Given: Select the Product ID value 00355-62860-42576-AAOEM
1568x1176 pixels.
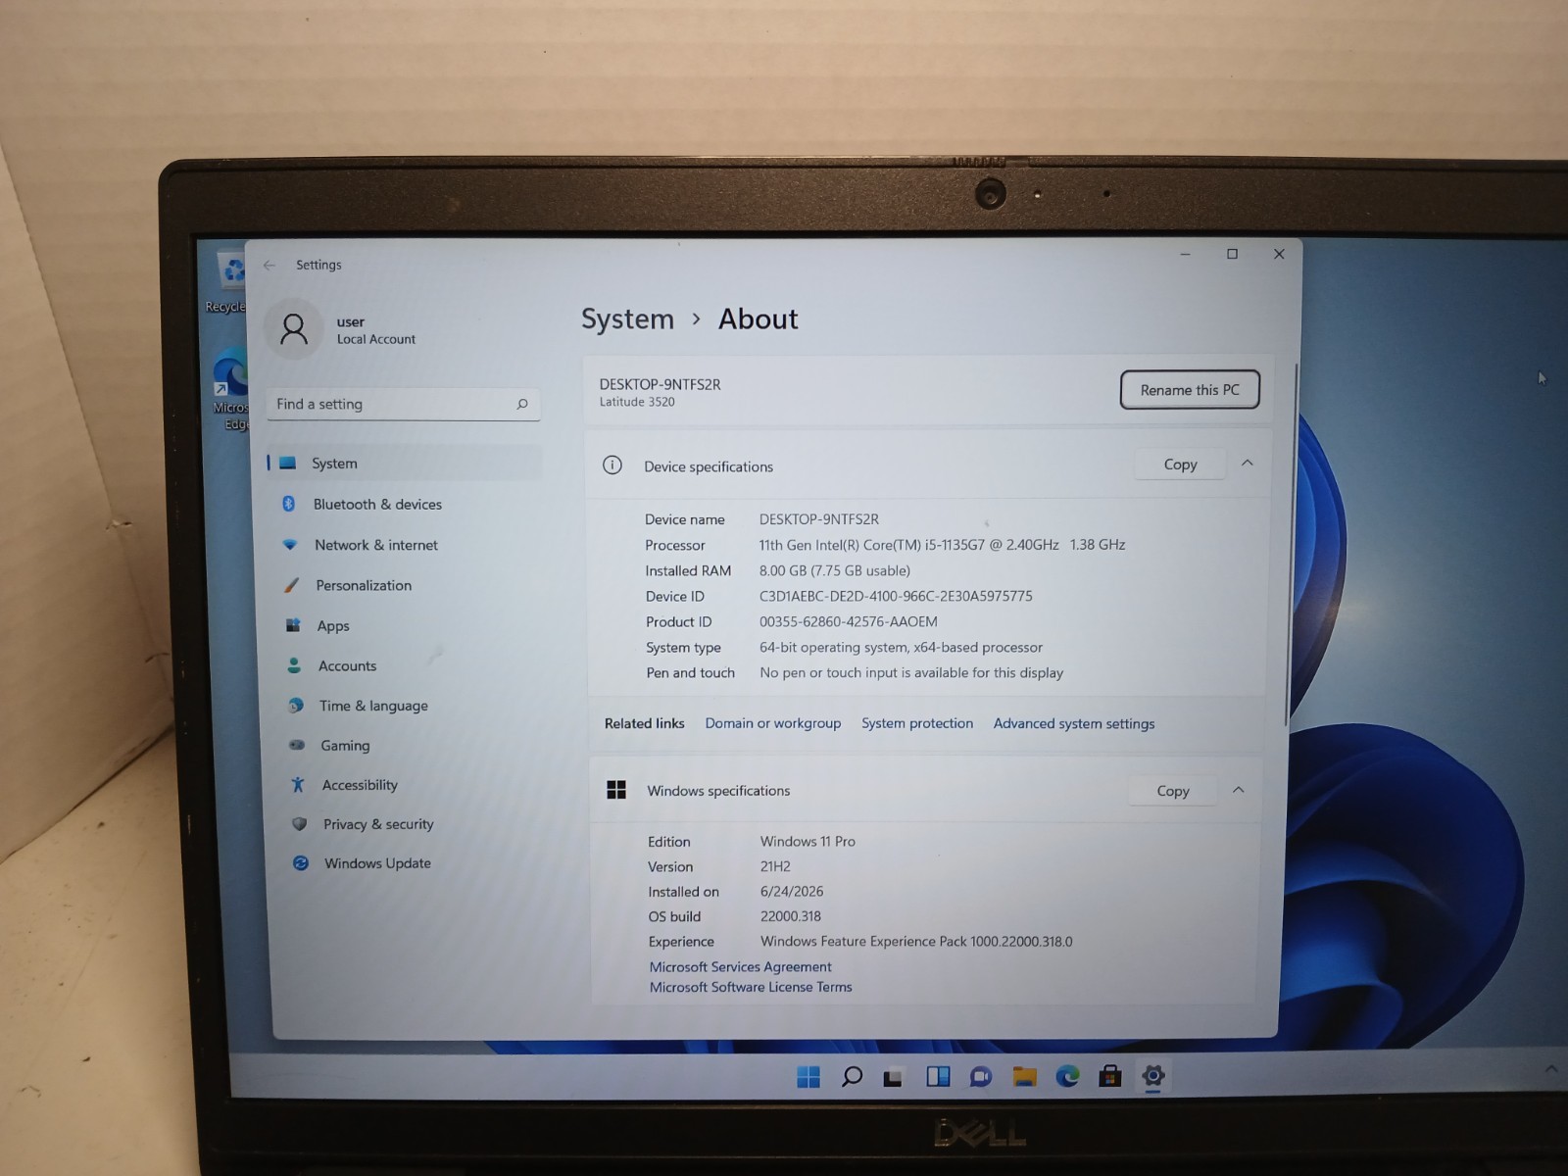Looking at the screenshot, I should point(849,621).
